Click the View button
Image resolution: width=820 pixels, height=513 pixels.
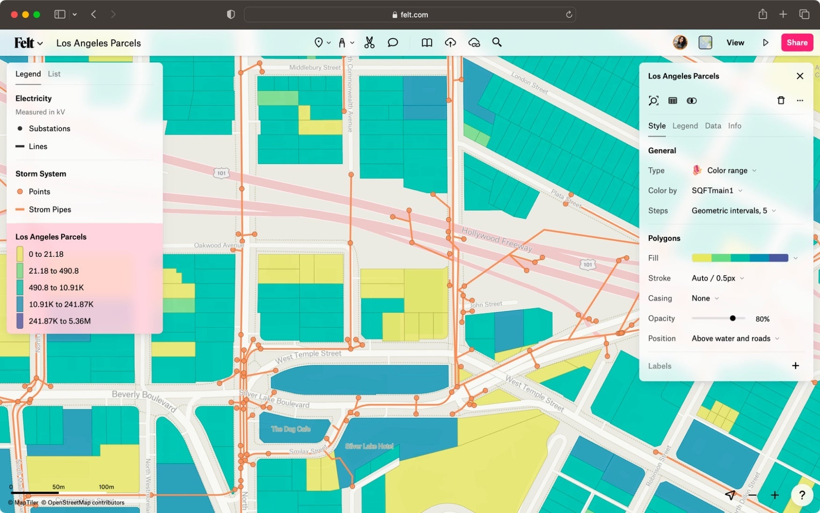pyautogui.click(x=735, y=43)
